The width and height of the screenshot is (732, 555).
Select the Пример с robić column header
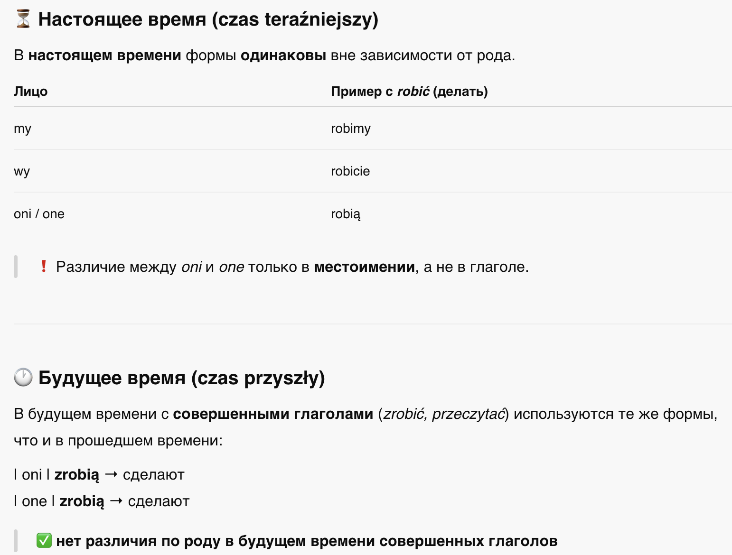point(409,91)
